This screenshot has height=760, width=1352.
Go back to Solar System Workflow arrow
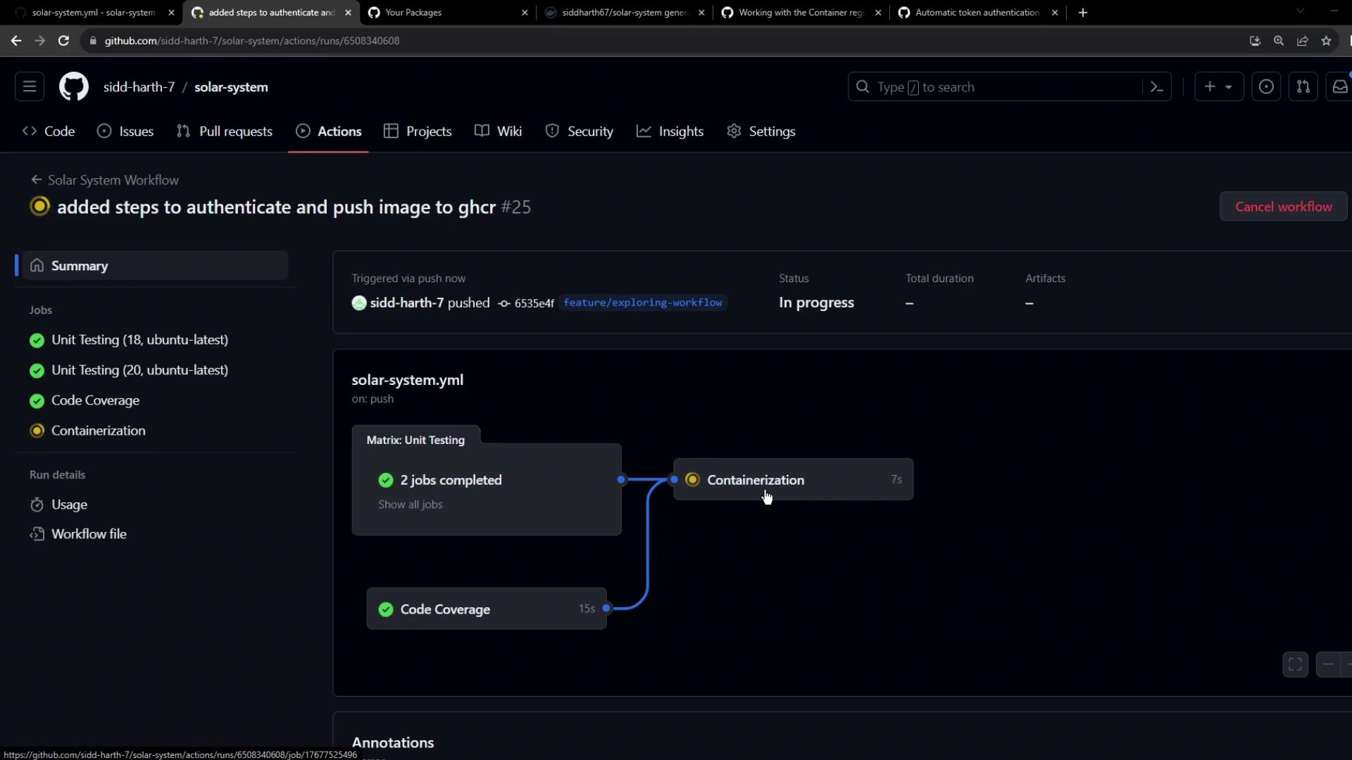[36, 180]
